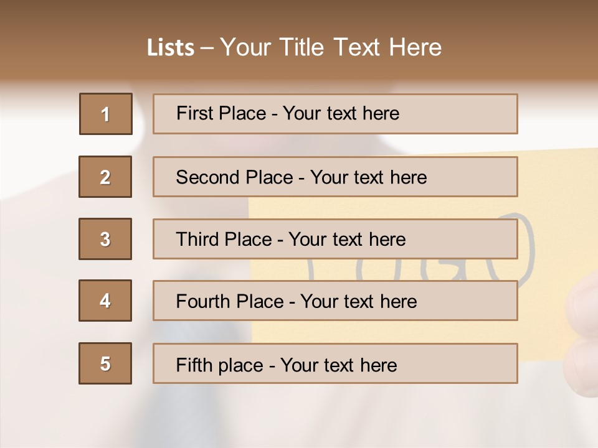
Task: Select 'Your Title Text Here' heading text
Action: [331, 47]
